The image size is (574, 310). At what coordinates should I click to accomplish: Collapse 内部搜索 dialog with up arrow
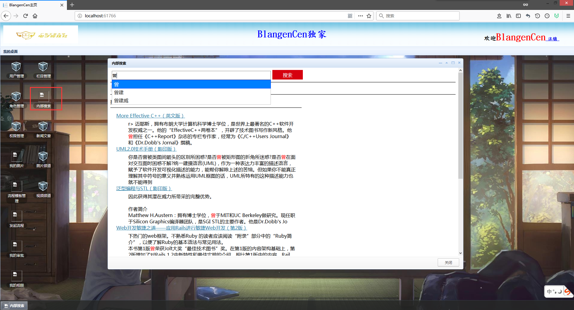coord(447,63)
